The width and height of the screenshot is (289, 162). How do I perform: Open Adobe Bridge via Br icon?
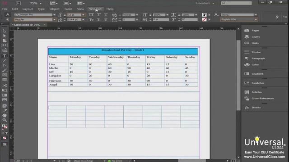pos(18,3)
